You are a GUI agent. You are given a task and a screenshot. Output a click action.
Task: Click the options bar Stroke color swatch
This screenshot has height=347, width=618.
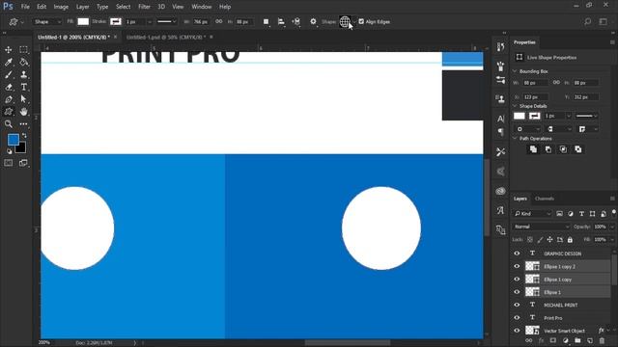click(116, 21)
